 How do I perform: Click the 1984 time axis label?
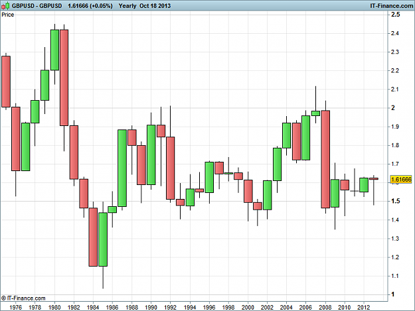click(93, 307)
